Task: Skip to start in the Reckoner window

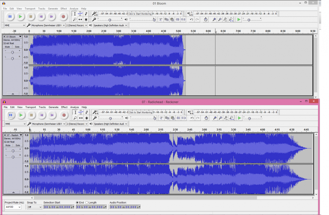Action: tap(42, 115)
